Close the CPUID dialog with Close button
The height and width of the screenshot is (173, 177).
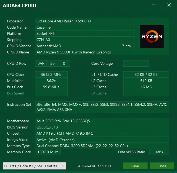click(162, 166)
